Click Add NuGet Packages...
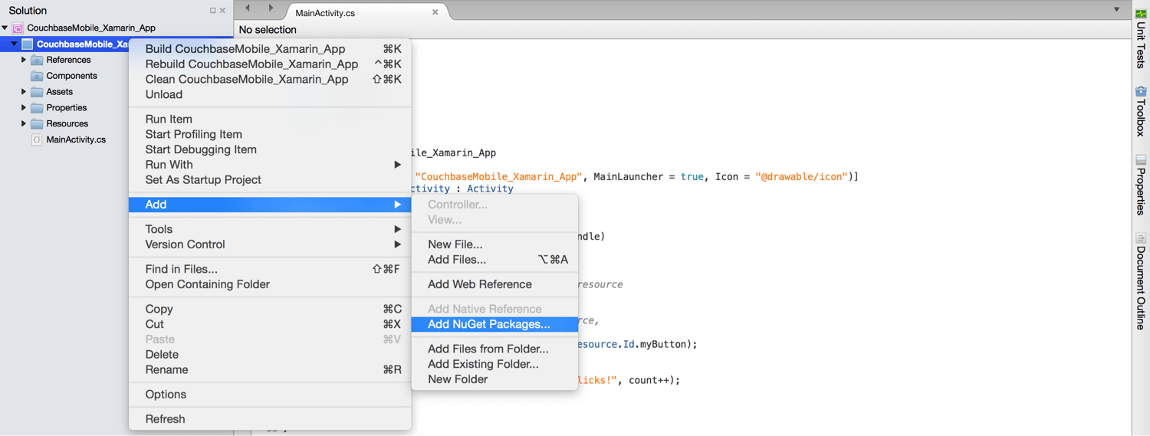Screen dimensions: 1150x436 pos(495,324)
